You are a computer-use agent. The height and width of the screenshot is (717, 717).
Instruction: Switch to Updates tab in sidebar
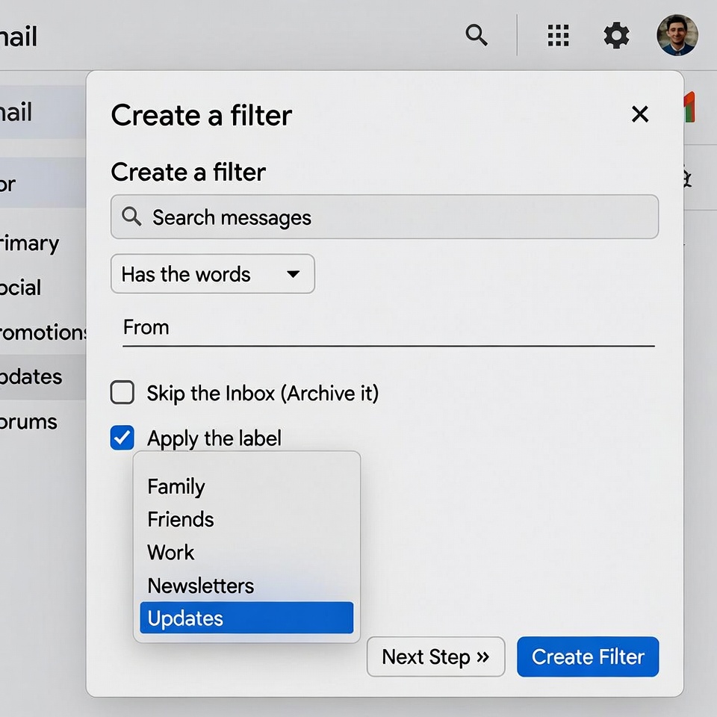tap(34, 376)
